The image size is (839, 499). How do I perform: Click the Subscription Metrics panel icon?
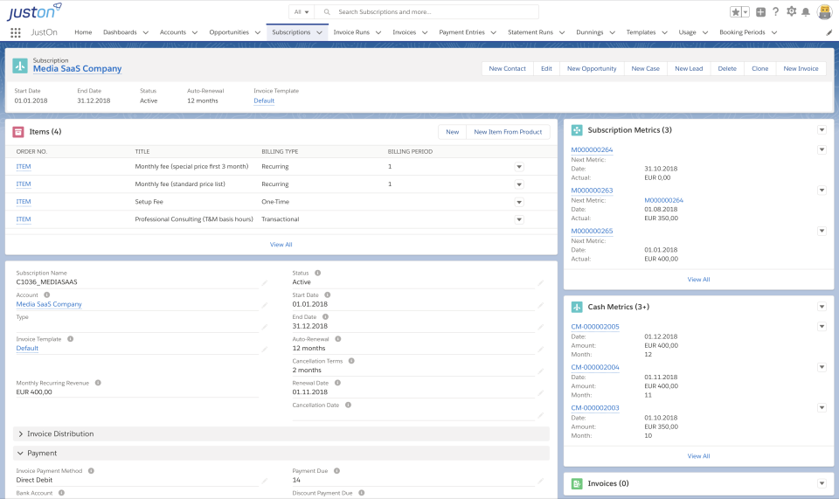577,130
